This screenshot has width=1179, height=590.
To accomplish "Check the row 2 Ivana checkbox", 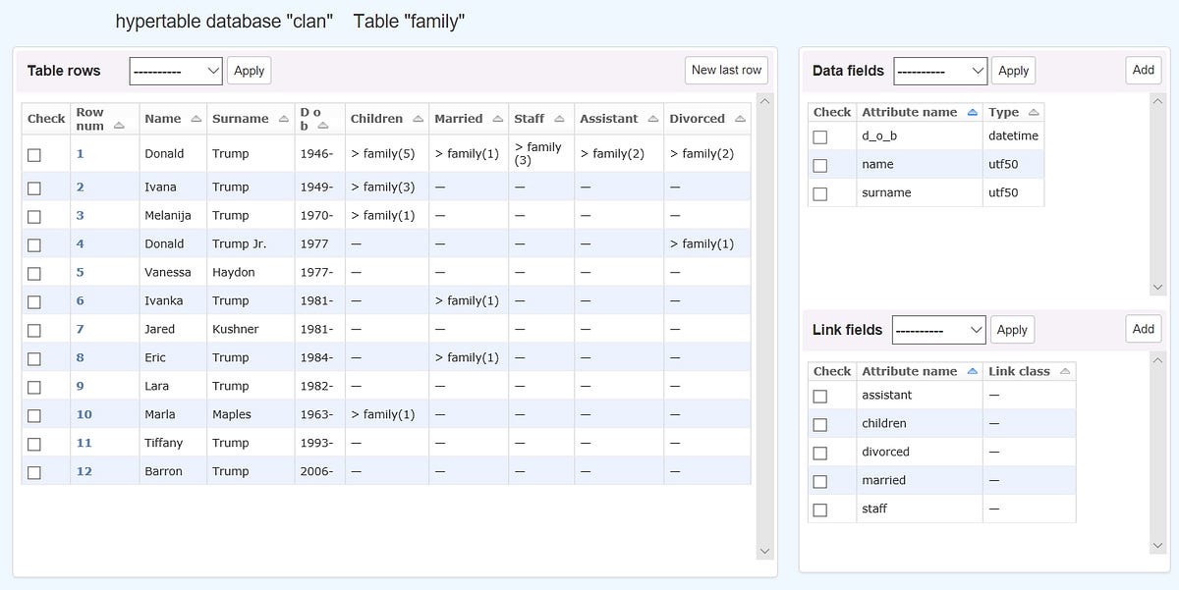I will click(34, 188).
